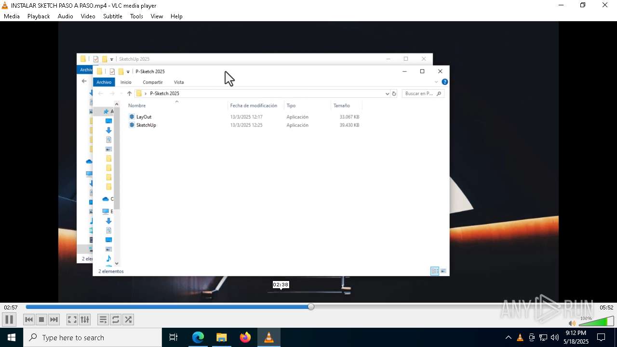Pause playback in VLC

(9, 320)
